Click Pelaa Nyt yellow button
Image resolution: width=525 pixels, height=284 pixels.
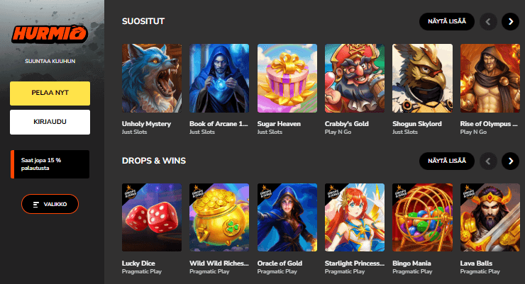[x=50, y=93]
